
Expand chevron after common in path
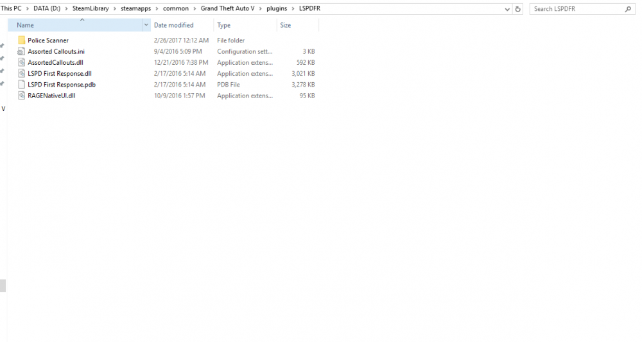click(195, 8)
